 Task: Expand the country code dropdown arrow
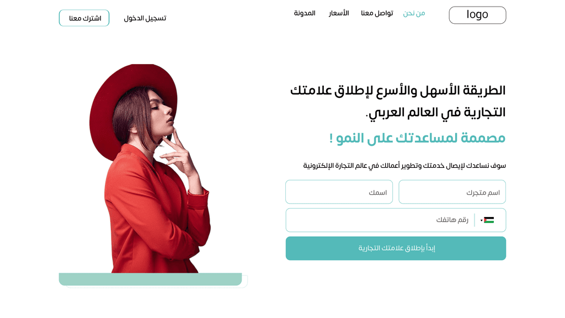click(481, 221)
